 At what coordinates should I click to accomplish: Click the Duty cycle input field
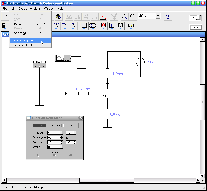click(54, 137)
